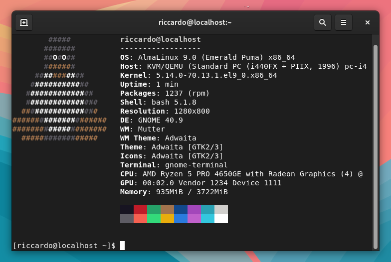Open the terminal search tool

322,22
